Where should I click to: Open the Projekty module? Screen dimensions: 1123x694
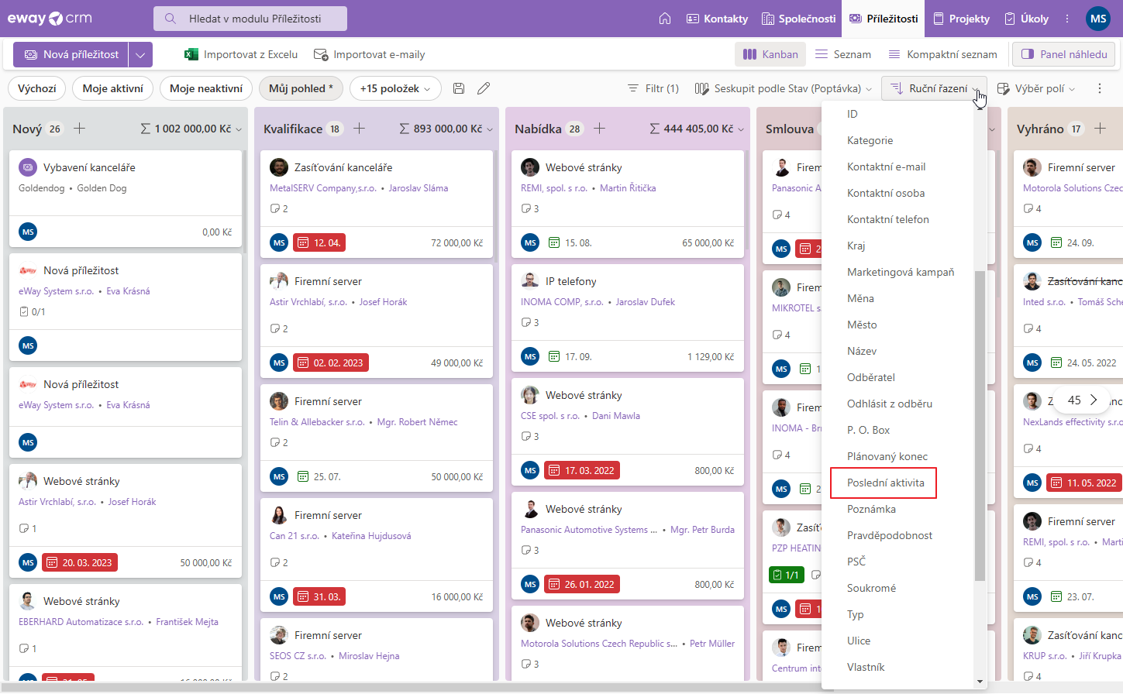point(961,19)
